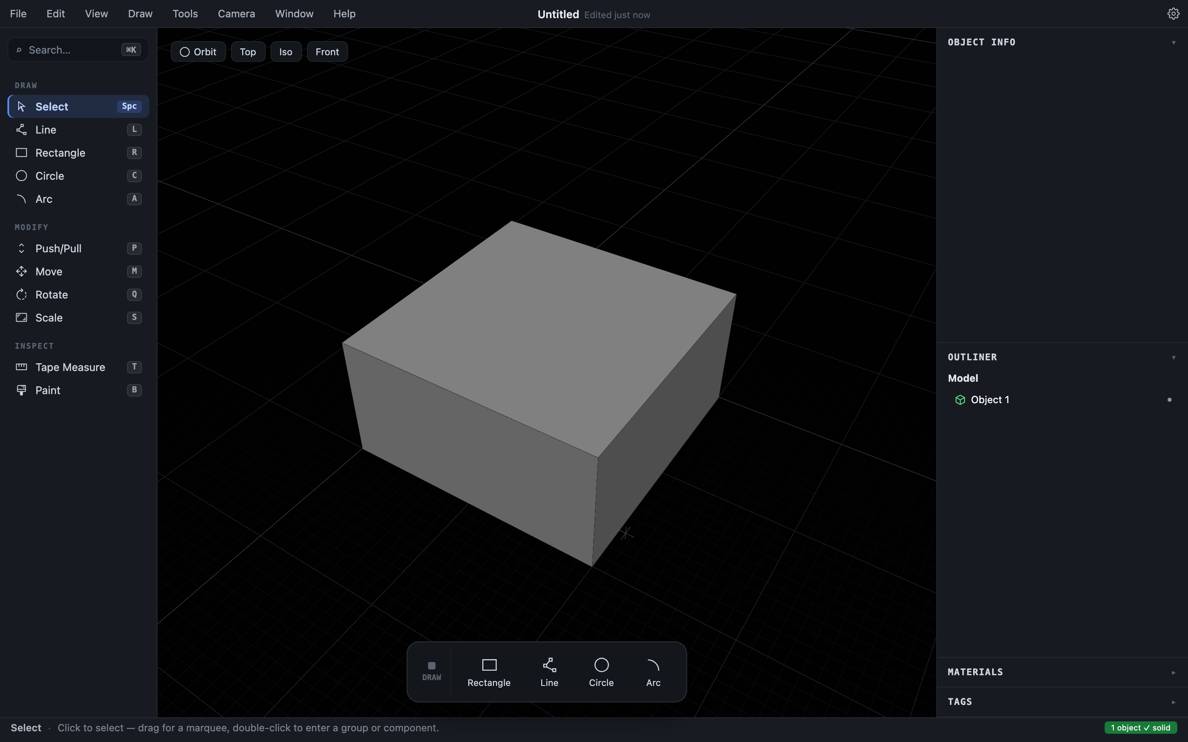The image size is (1188, 742).
Task: Toggle the DRAW toolbar group square
Action: pos(431,666)
